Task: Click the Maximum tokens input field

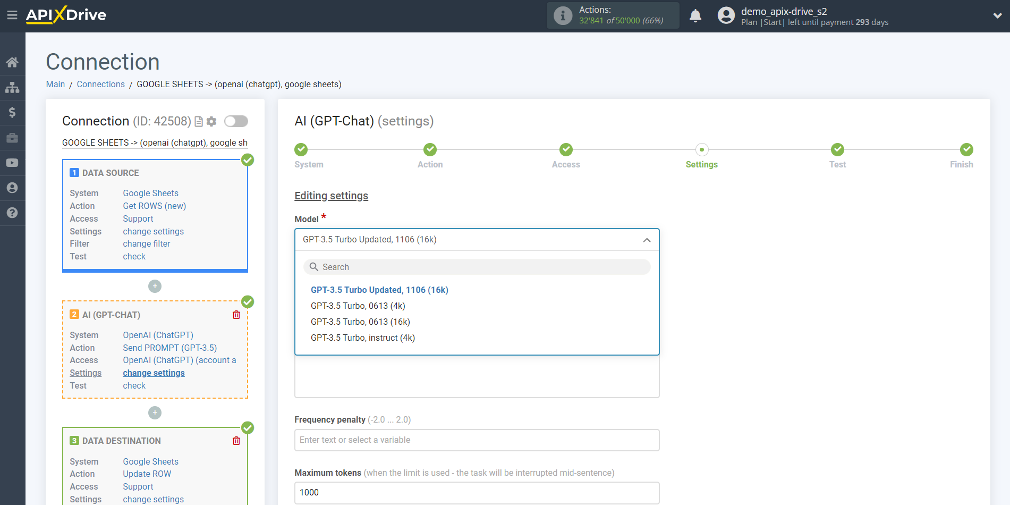Action: coord(477,493)
